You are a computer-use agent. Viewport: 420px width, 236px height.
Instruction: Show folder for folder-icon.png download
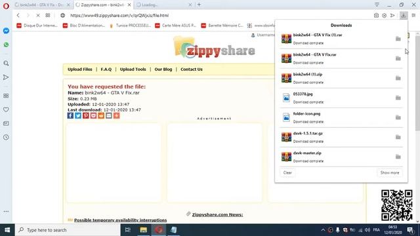click(398, 117)
